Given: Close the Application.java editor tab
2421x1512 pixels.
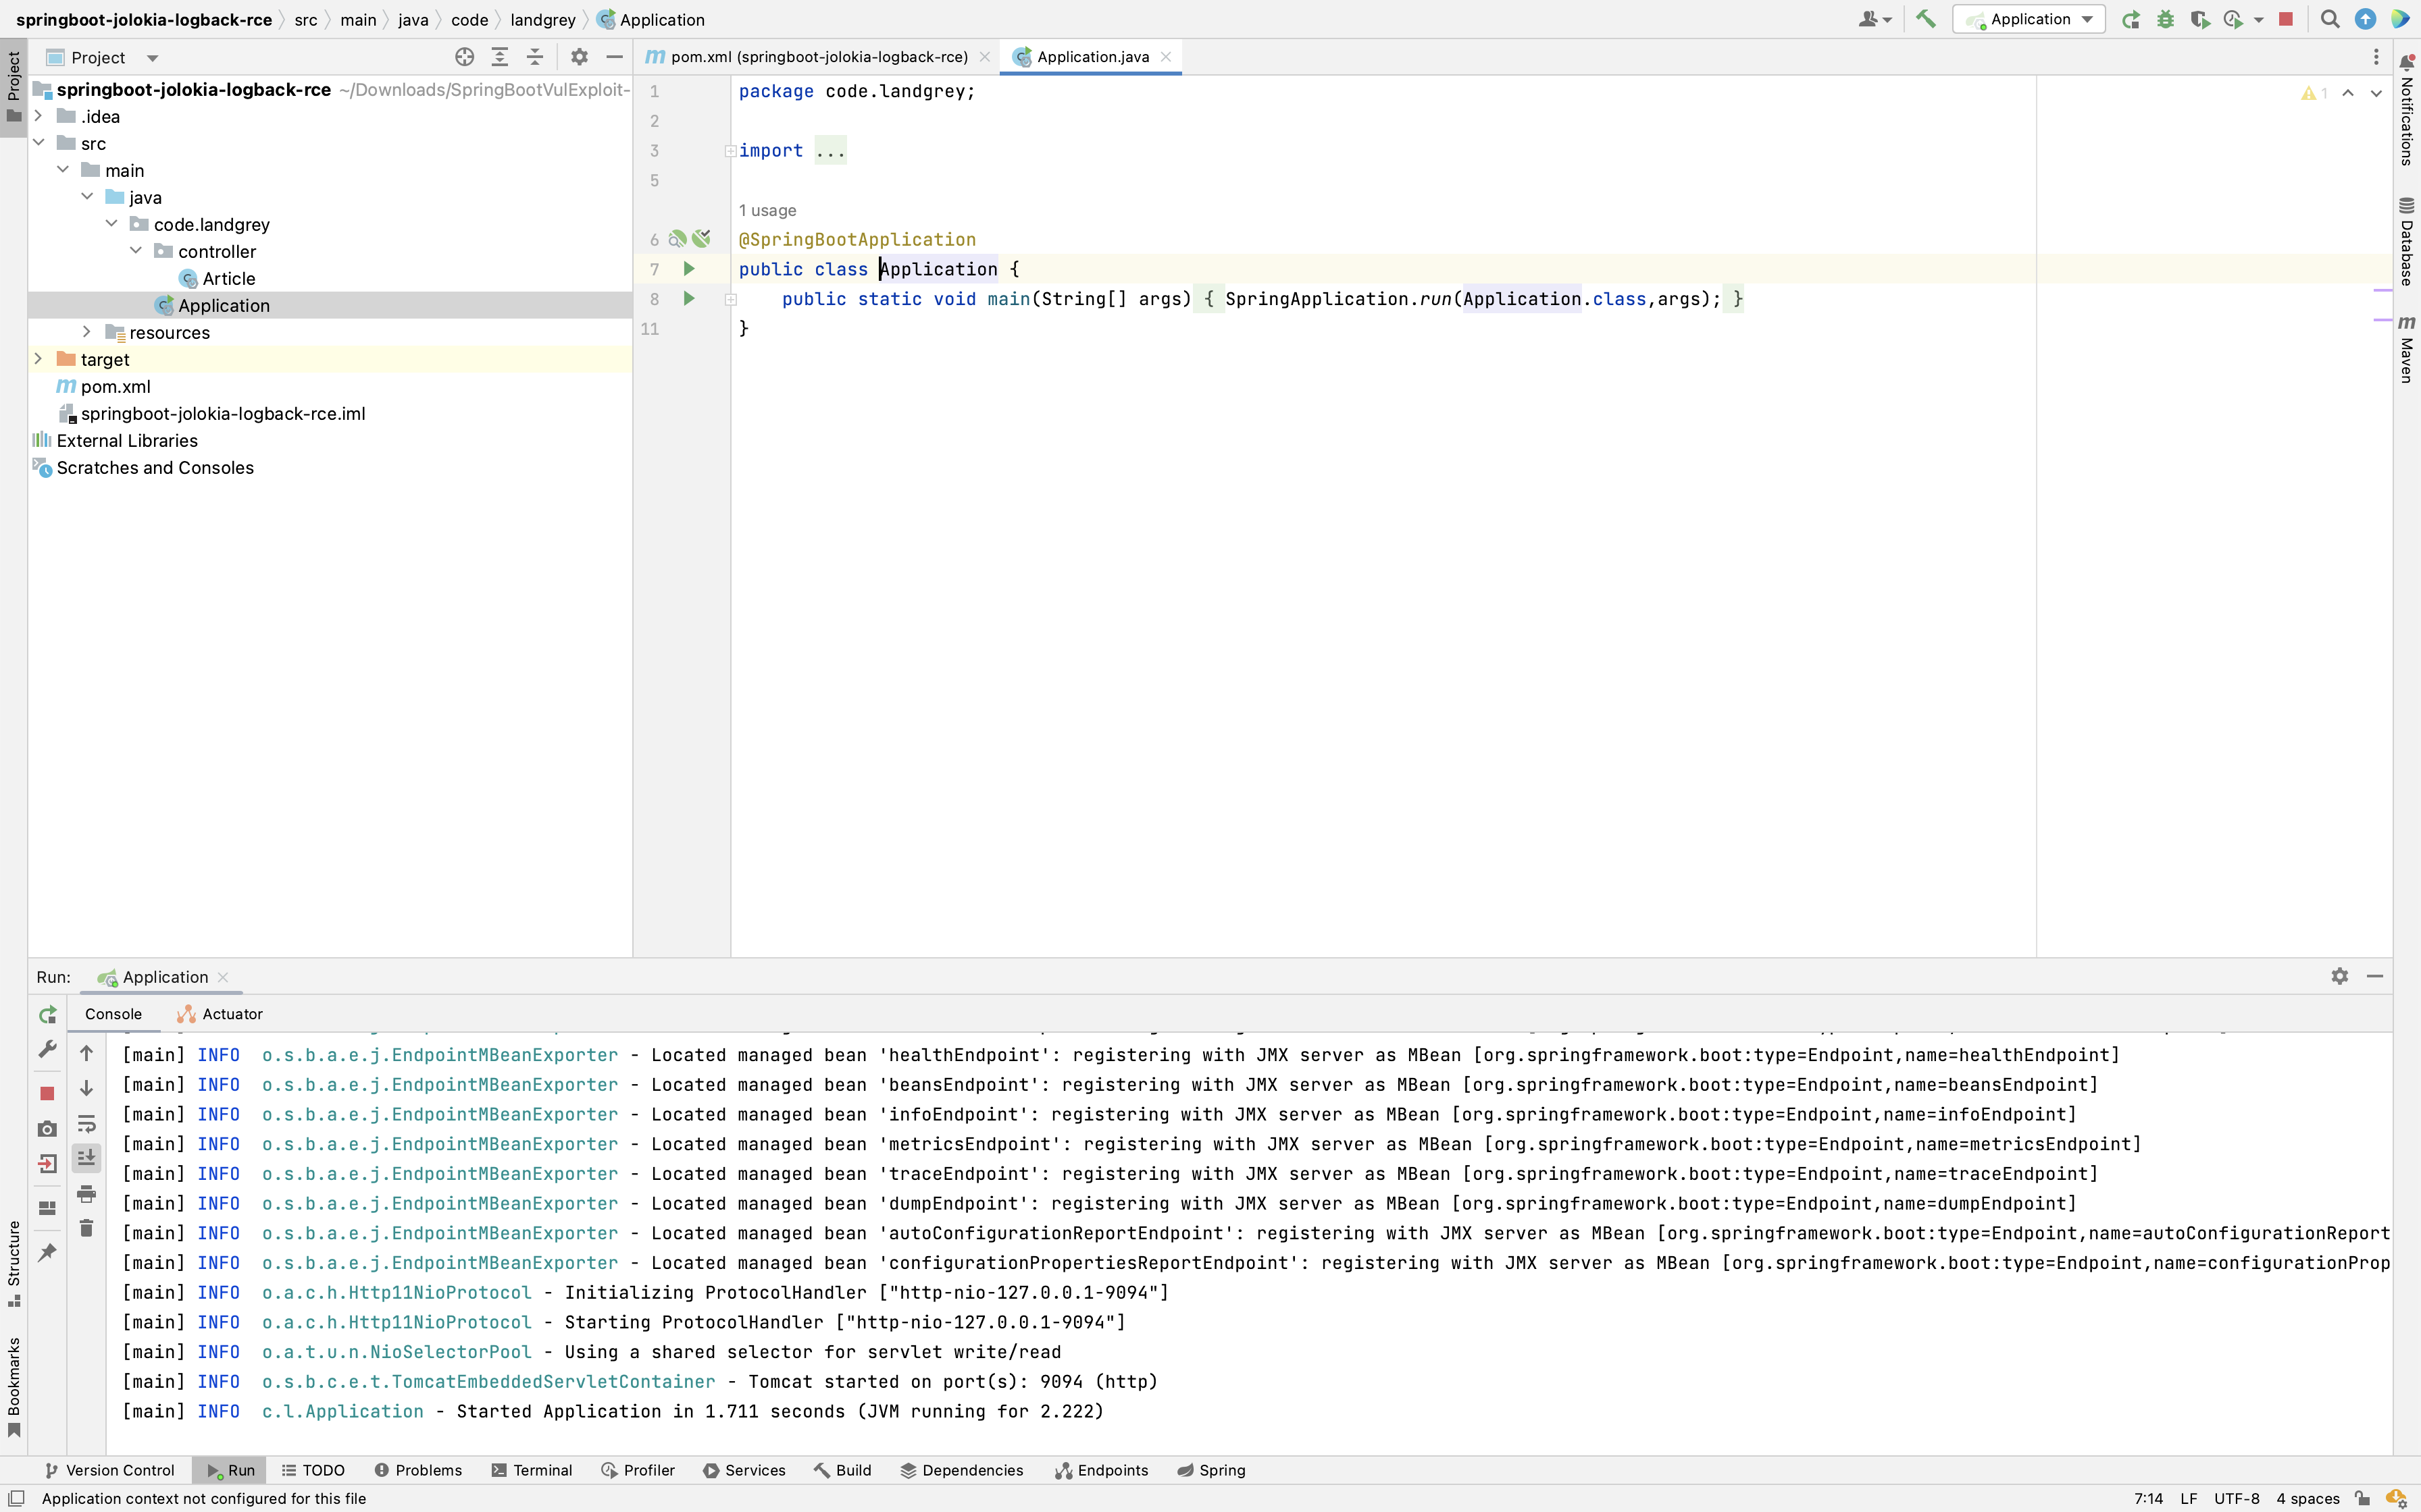Looking at the screenshot, I should click(x=1165, y=57).
